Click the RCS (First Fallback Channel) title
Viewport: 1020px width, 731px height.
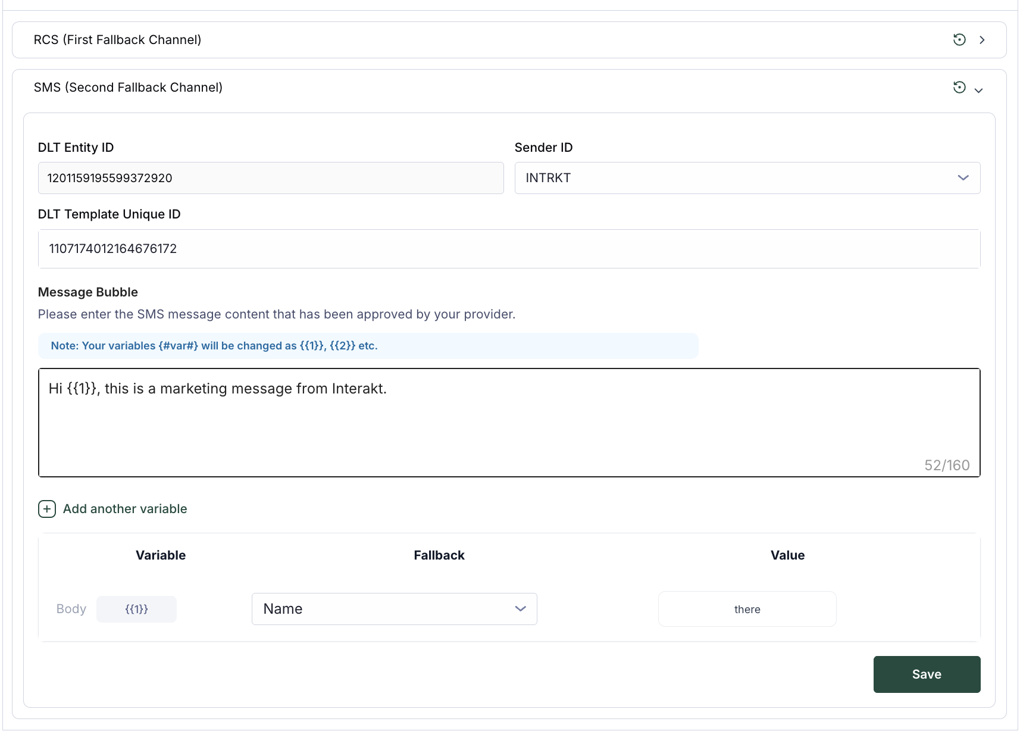(117, 40)
